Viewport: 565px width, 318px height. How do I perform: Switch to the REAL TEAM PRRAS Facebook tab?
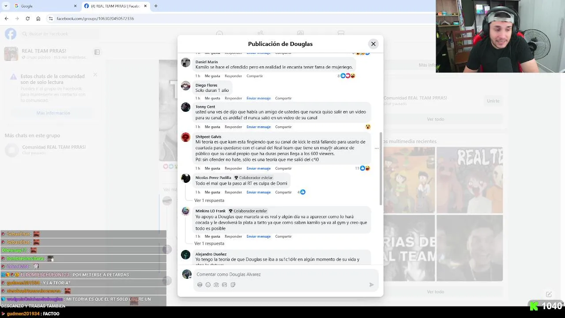click(116, 6)
